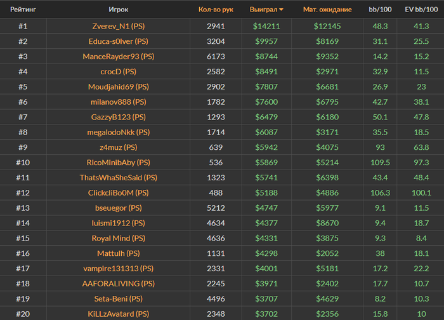View milanov888 (PS) player details
This screenshot has width=444, height=320.
pyautogui.click(x=119, y=102)
